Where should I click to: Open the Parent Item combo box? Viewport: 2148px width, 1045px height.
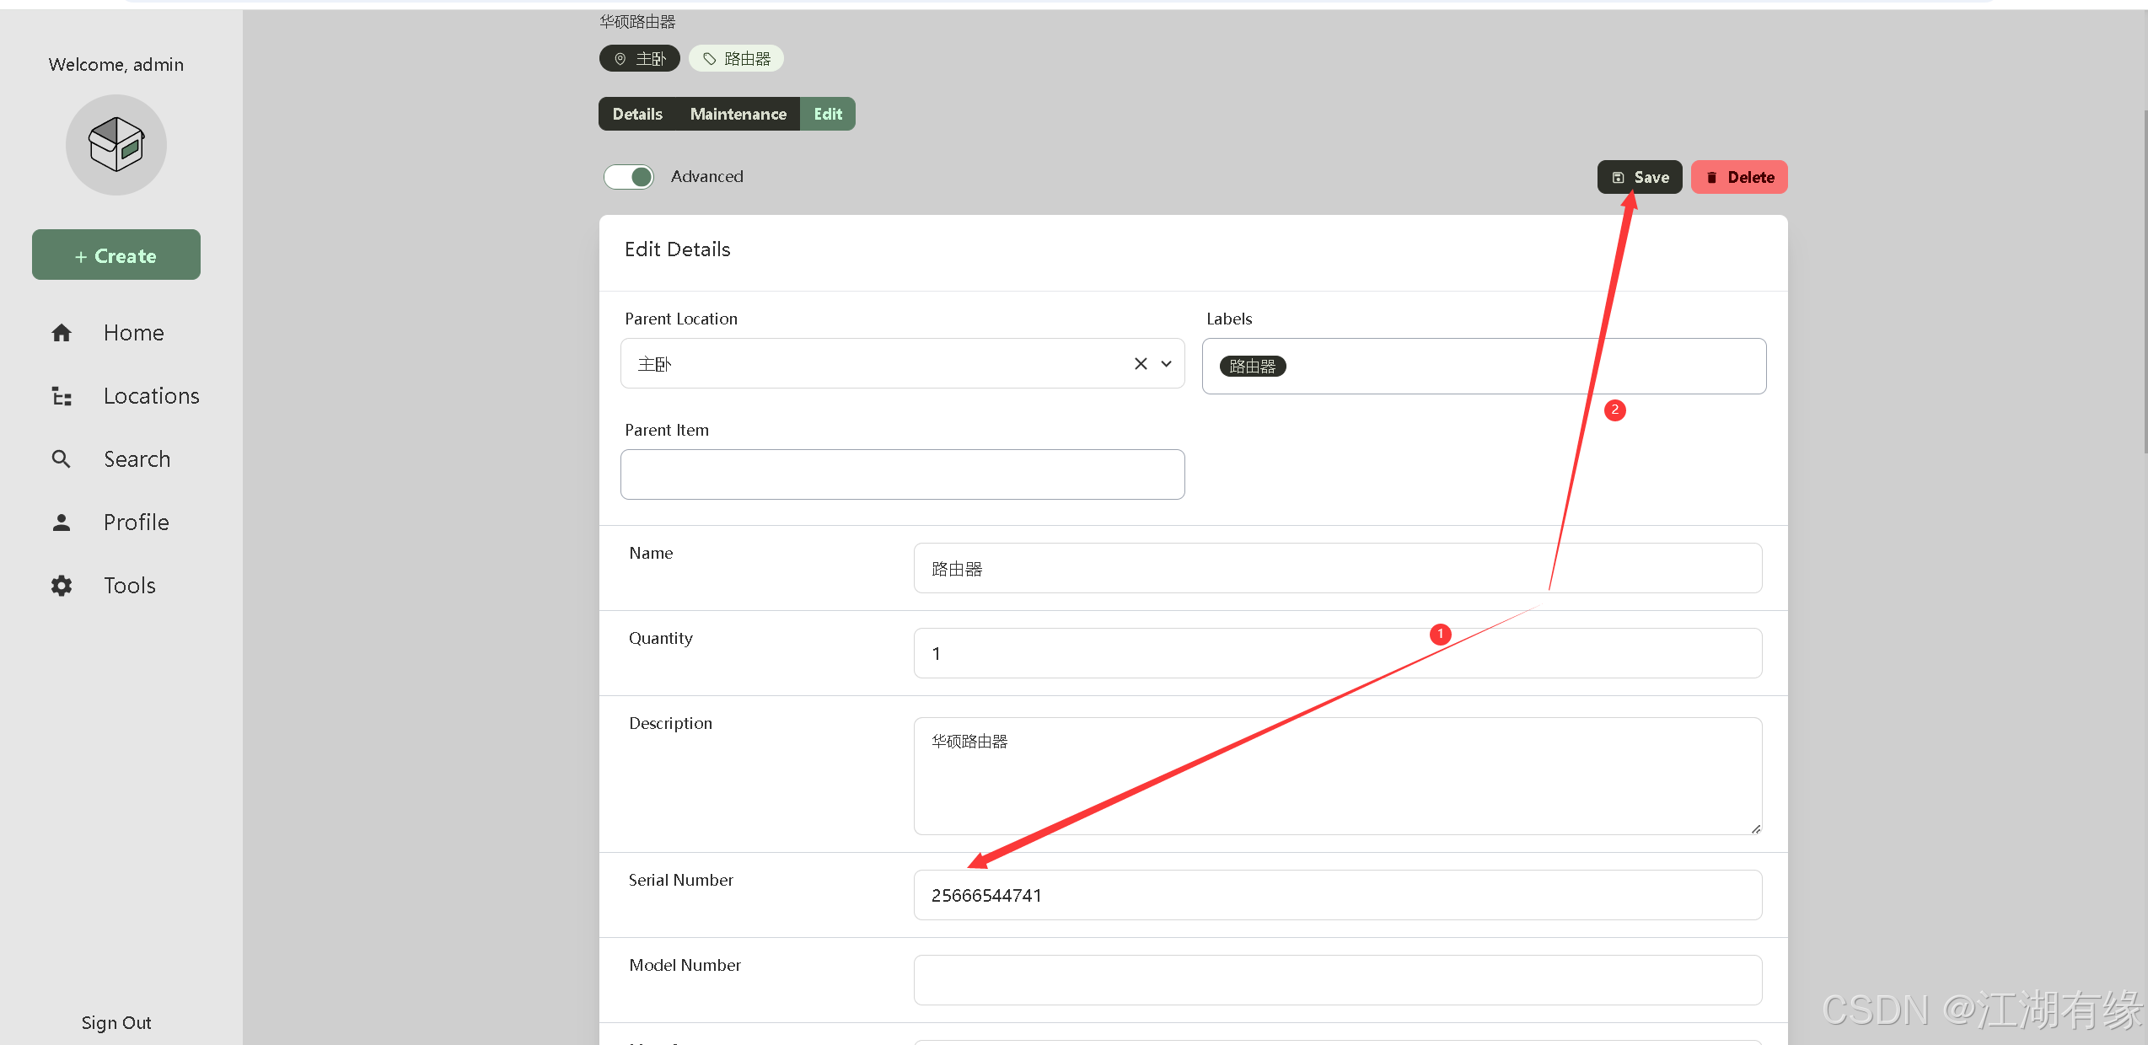(902, 474)
